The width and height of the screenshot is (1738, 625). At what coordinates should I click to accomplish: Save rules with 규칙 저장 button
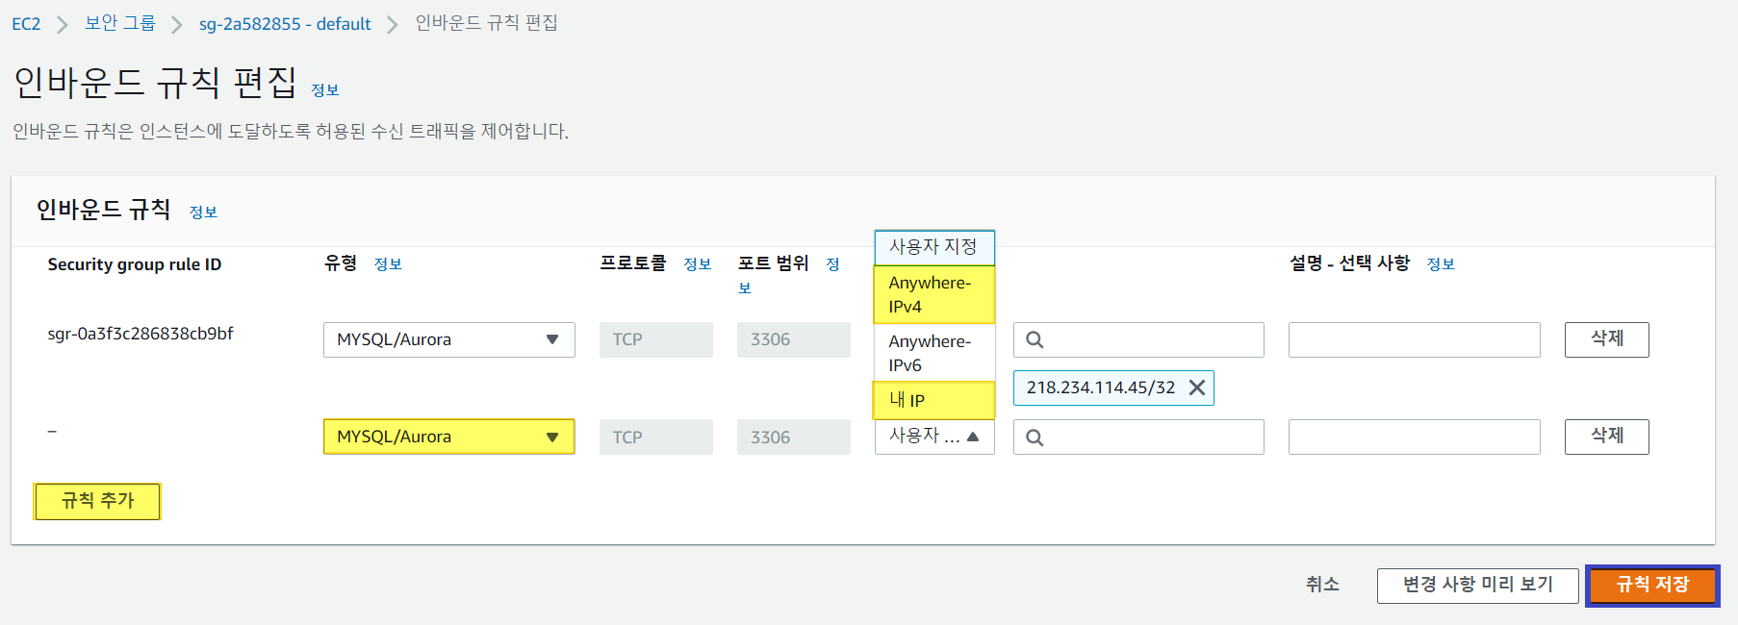pyautogui.click(x=1651, y=585)
